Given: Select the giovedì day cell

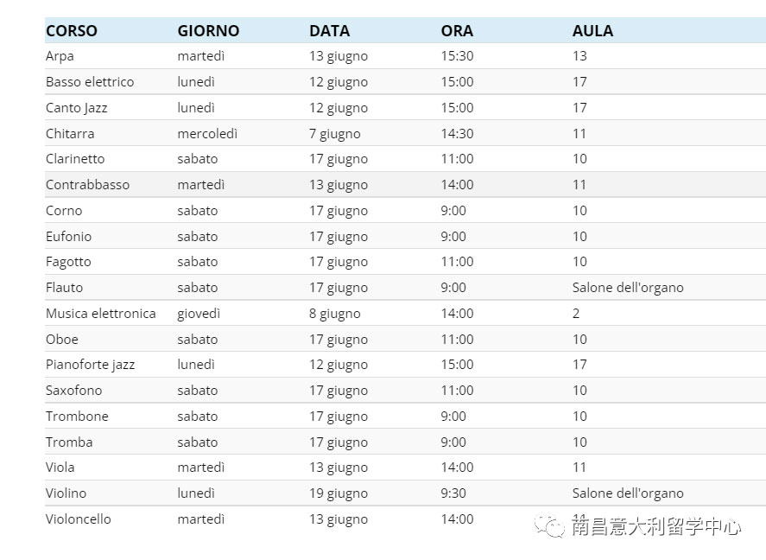Looking at the screenshot, I should [199, 314].
